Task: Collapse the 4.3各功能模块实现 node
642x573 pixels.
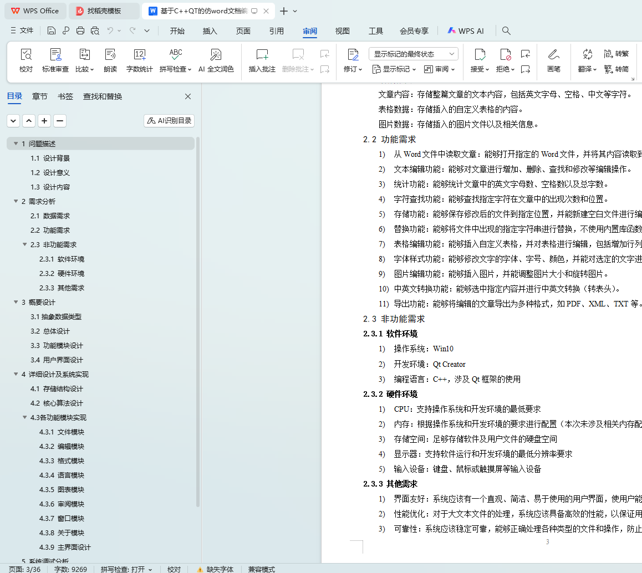Action: click(25, 417)
